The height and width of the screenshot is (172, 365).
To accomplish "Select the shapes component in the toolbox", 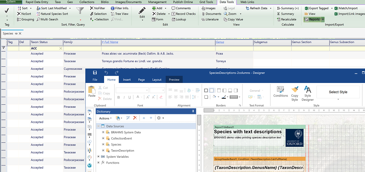I will [x=89, y=142].
